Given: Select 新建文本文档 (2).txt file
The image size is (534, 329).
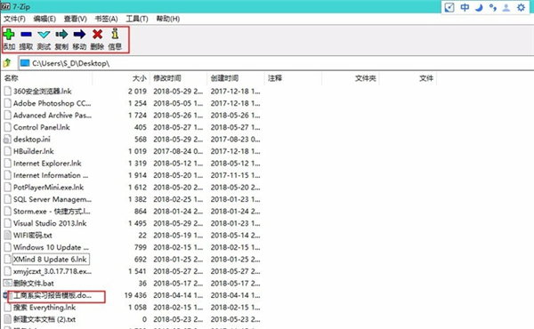Looking at the screenshot, I should 44,319.
